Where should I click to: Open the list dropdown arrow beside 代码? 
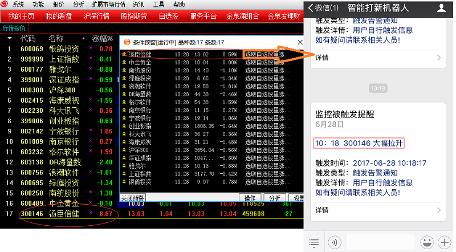coord(9,38)
